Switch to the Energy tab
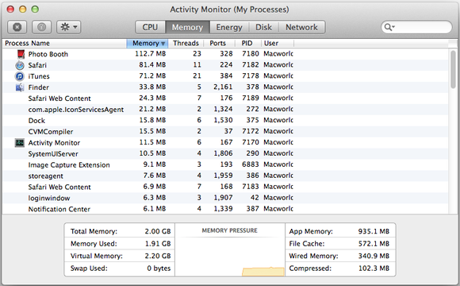This screenshot has width=460, height=286. coord(229,27)
